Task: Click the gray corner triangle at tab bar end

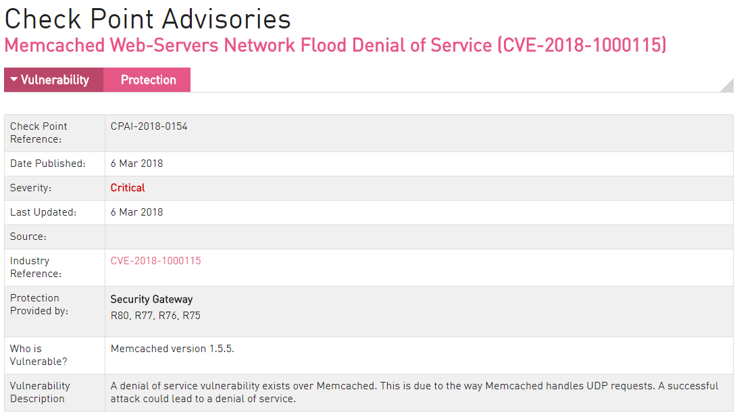Action: point(728,86)
